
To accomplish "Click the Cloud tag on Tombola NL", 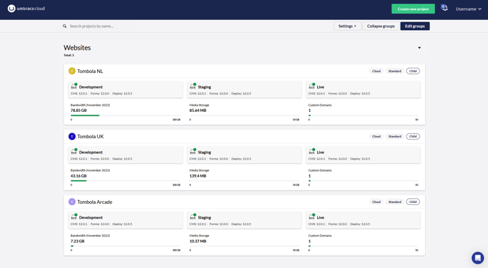I will (x=376, y=71).
